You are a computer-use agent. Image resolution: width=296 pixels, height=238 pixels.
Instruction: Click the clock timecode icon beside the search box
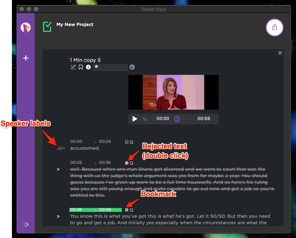(132, 67)
